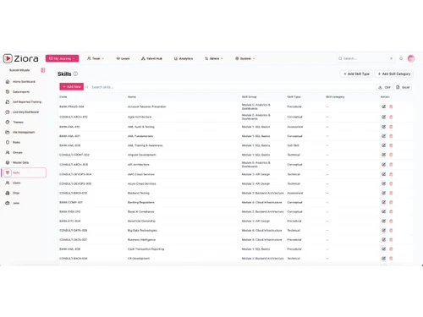Sort by the Name column header

pos(132,97)
